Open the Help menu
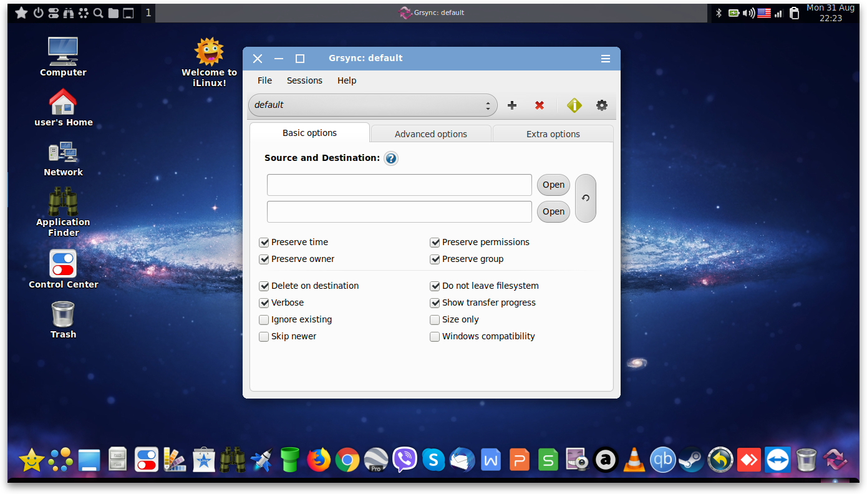 (347, 80)
